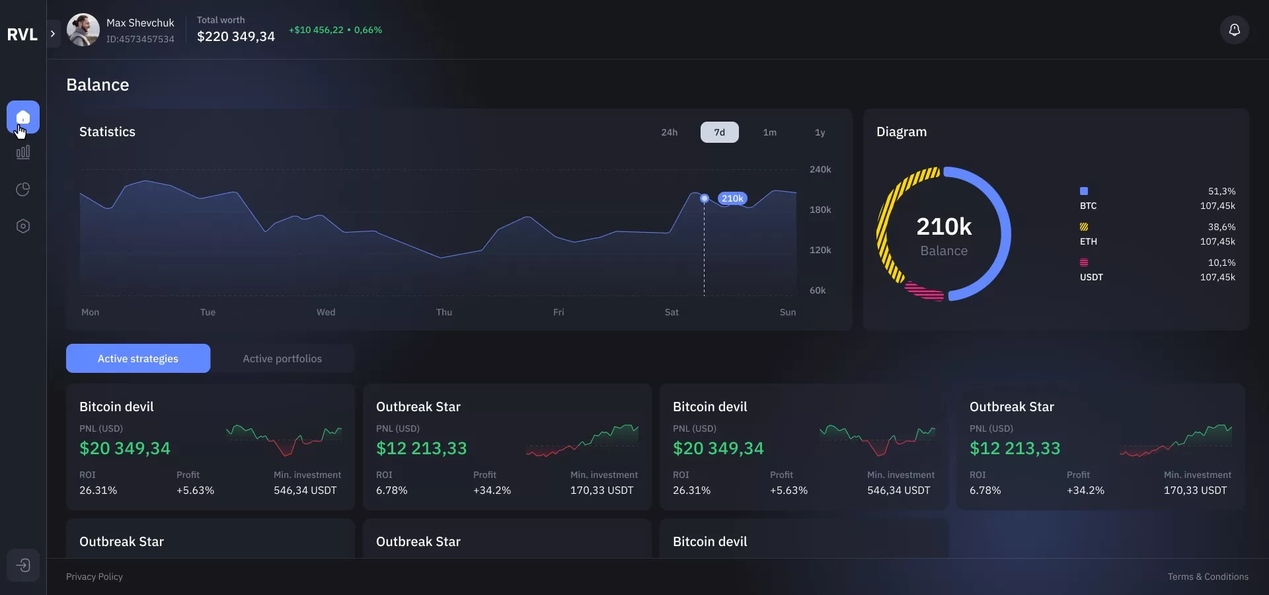Image resolution: width=1269 pixels, height=595 pixels.
Task: Open the first Bitcoin devil strategy card
Action: click(x=210, y=447)
